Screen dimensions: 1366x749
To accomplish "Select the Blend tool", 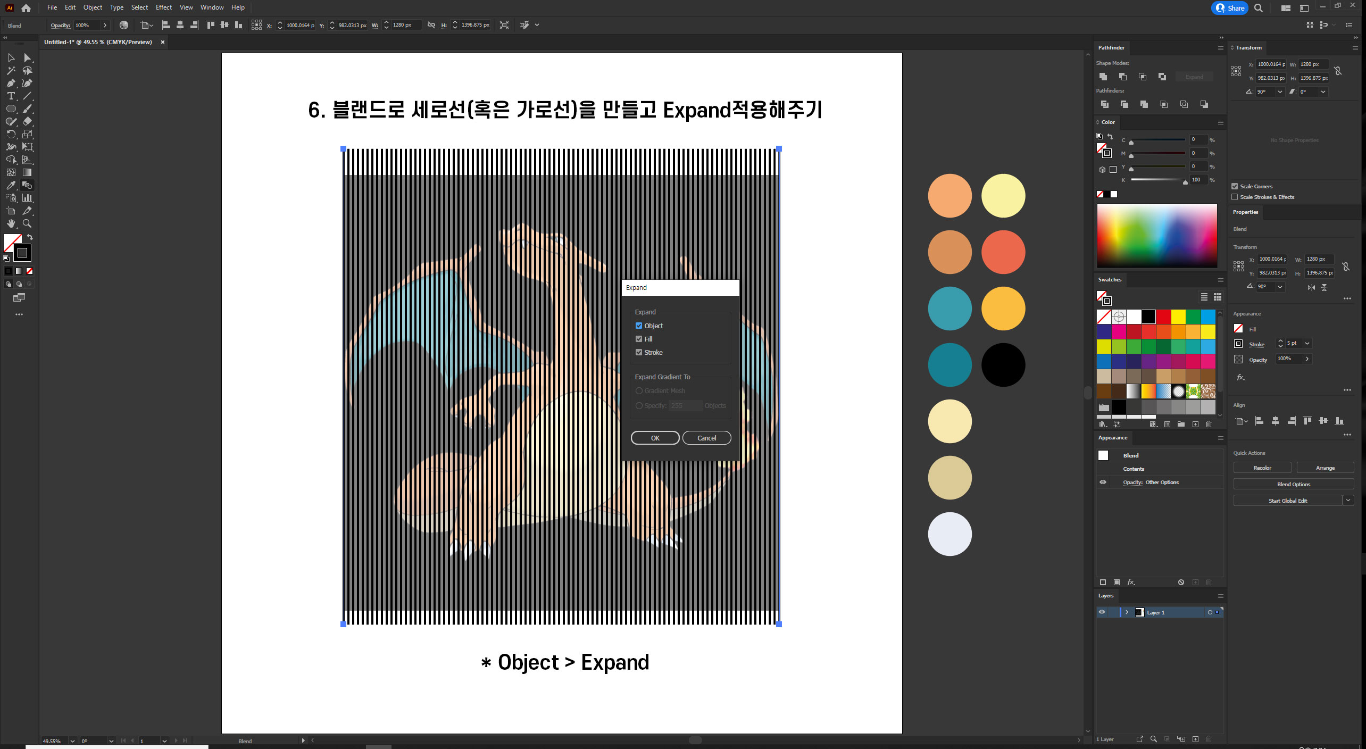I will click(x=27, y=185).
